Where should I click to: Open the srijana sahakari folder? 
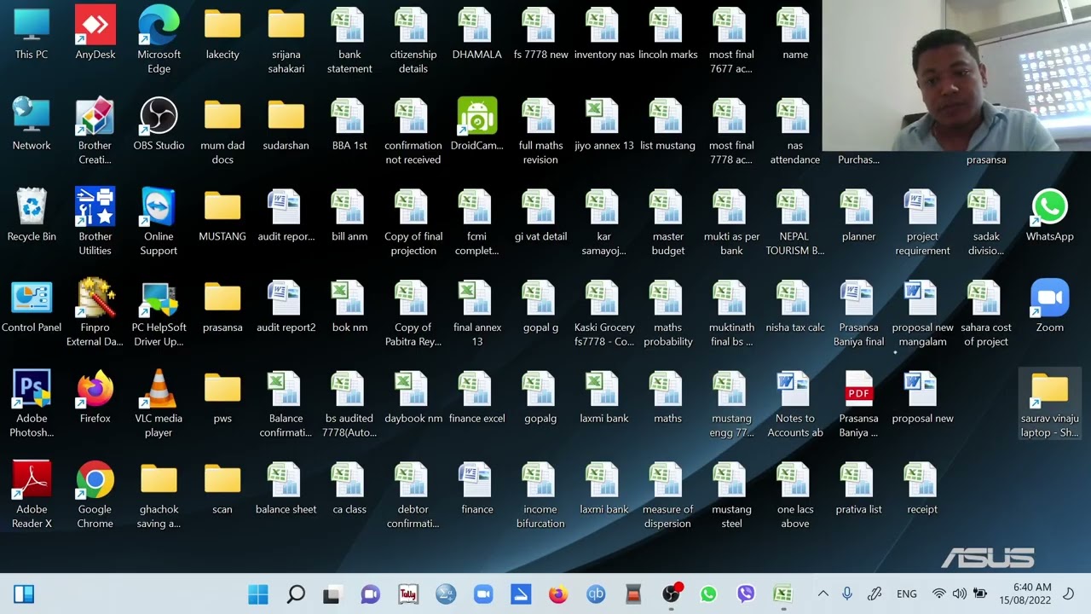coord(286,40)
